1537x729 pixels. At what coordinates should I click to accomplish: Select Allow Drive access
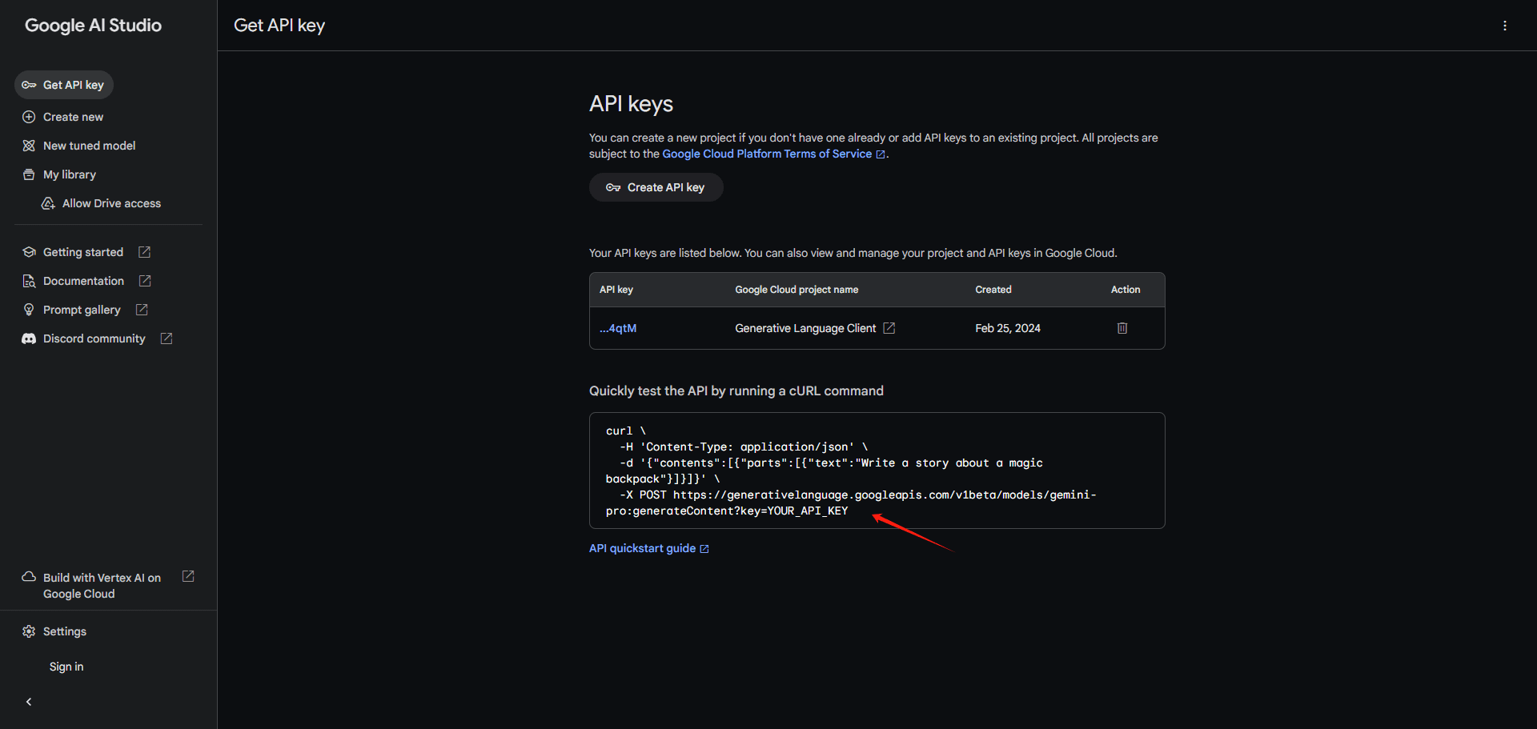pos(111,203)
